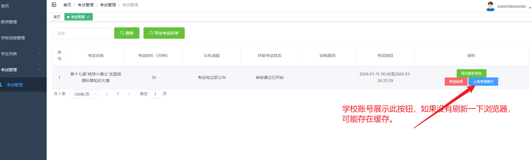Focus the 名称 search input field
Screen dimensions: 532x160
coord(81,33)
